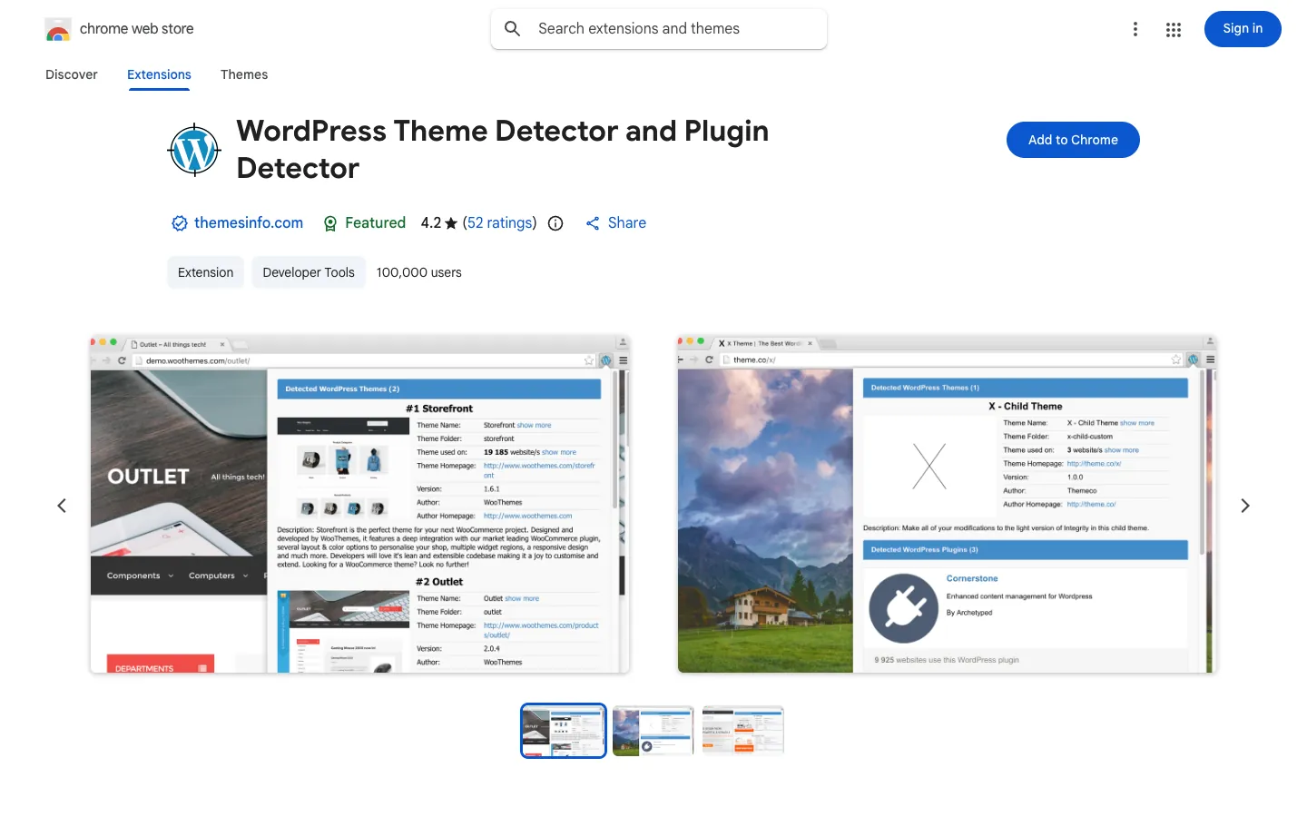
Task: Click the Chrome Web Store logo
Action: pyautogui.click(x=58, y=29)
